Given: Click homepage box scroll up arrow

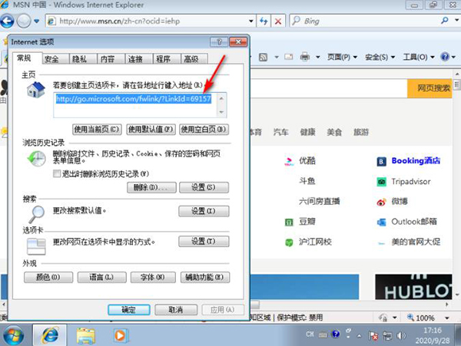Looking at the screenshot, I should [221, 98].
